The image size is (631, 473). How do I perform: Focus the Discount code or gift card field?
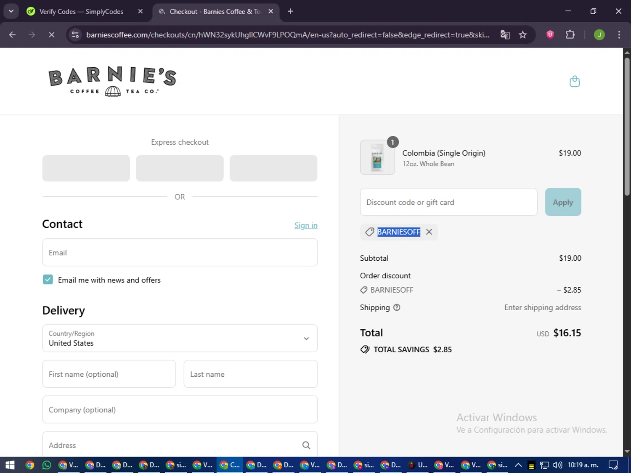(x=448, y=202)
